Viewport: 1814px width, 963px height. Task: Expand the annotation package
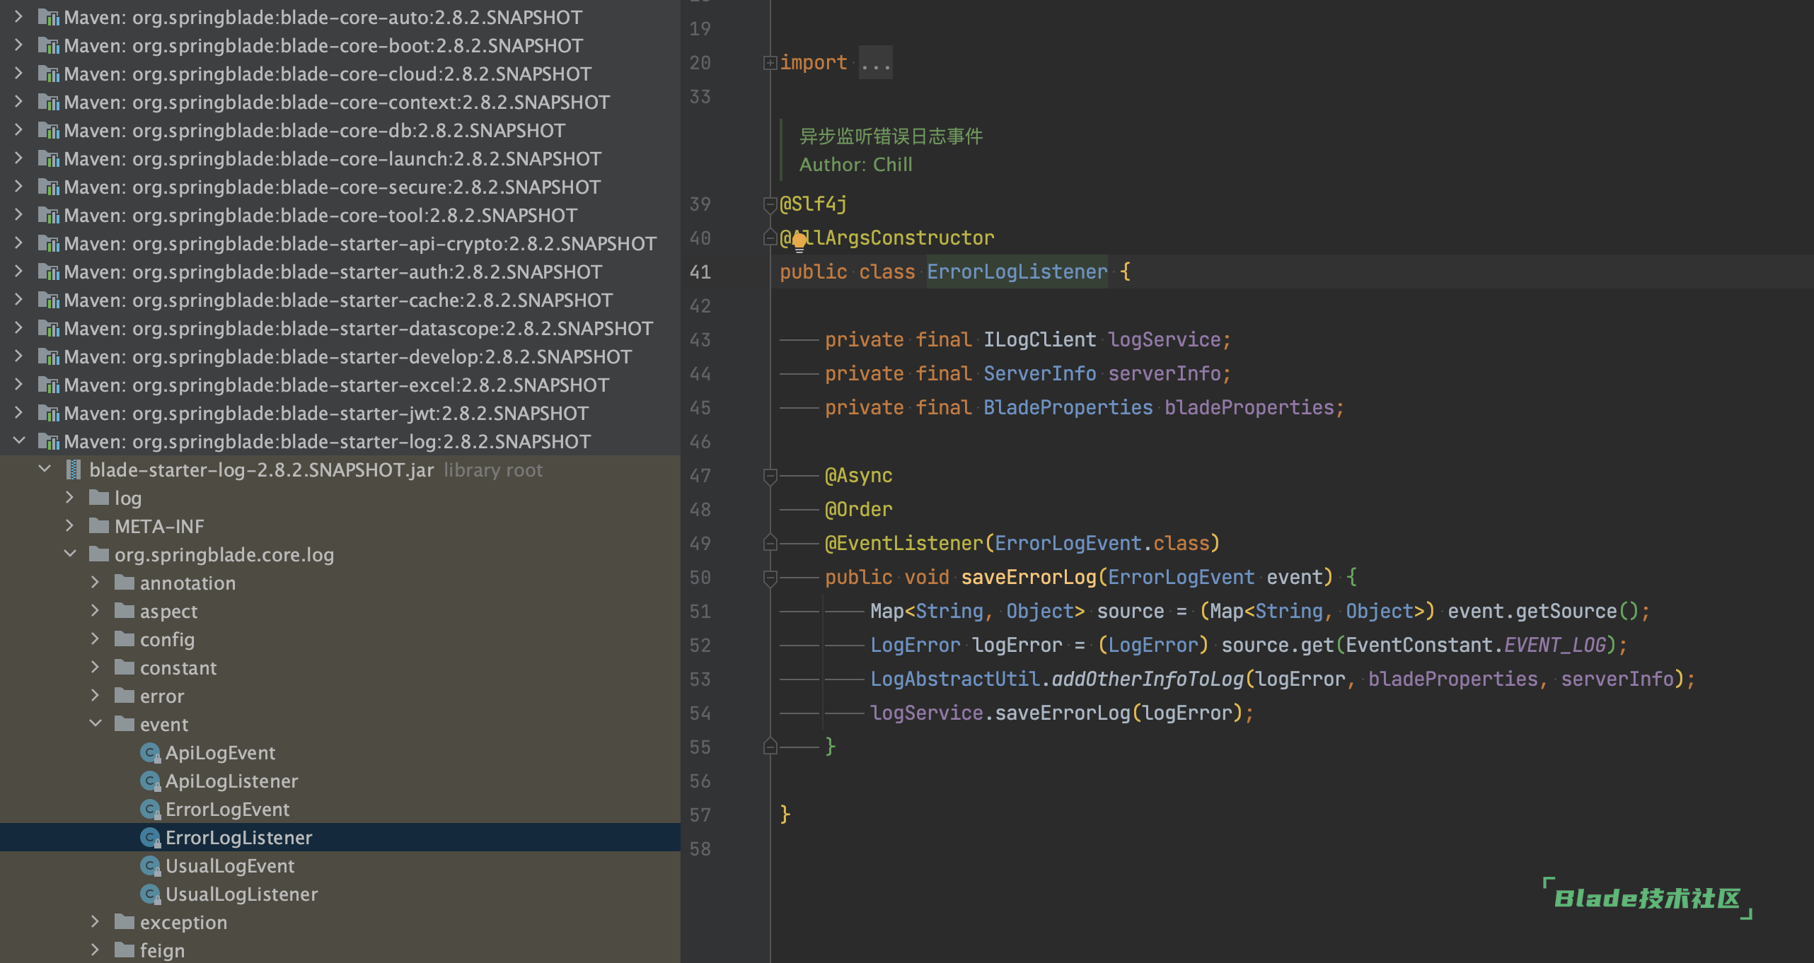coord(96,582)
